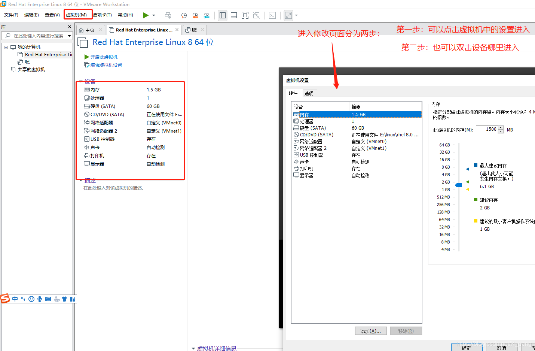
Task: Revert to snapshot using the orange-arrow clock icon
Action: tap(195, 15)
